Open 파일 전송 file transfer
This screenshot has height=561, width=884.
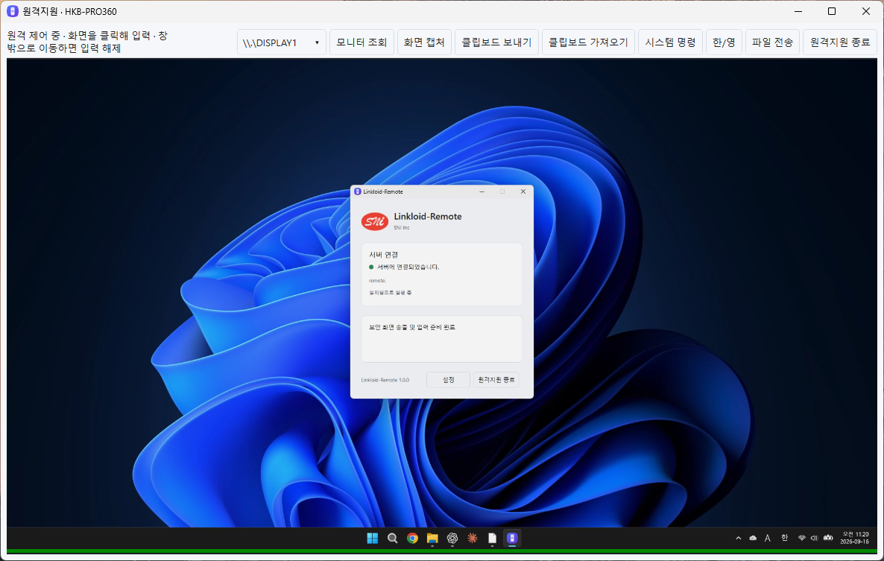click(772, 42)
